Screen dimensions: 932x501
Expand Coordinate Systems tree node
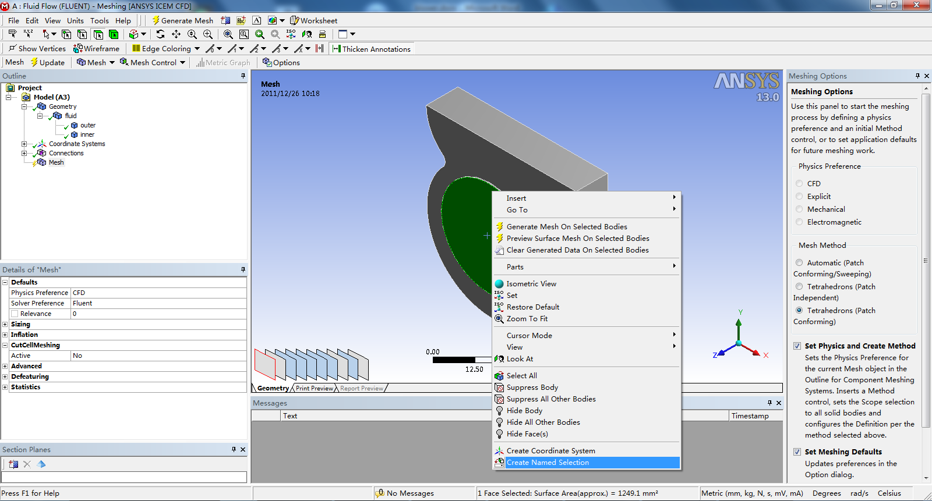(x=24, y=144)
